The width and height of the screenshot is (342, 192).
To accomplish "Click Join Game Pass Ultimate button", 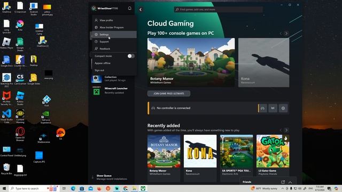I will (x=169, y=93).
